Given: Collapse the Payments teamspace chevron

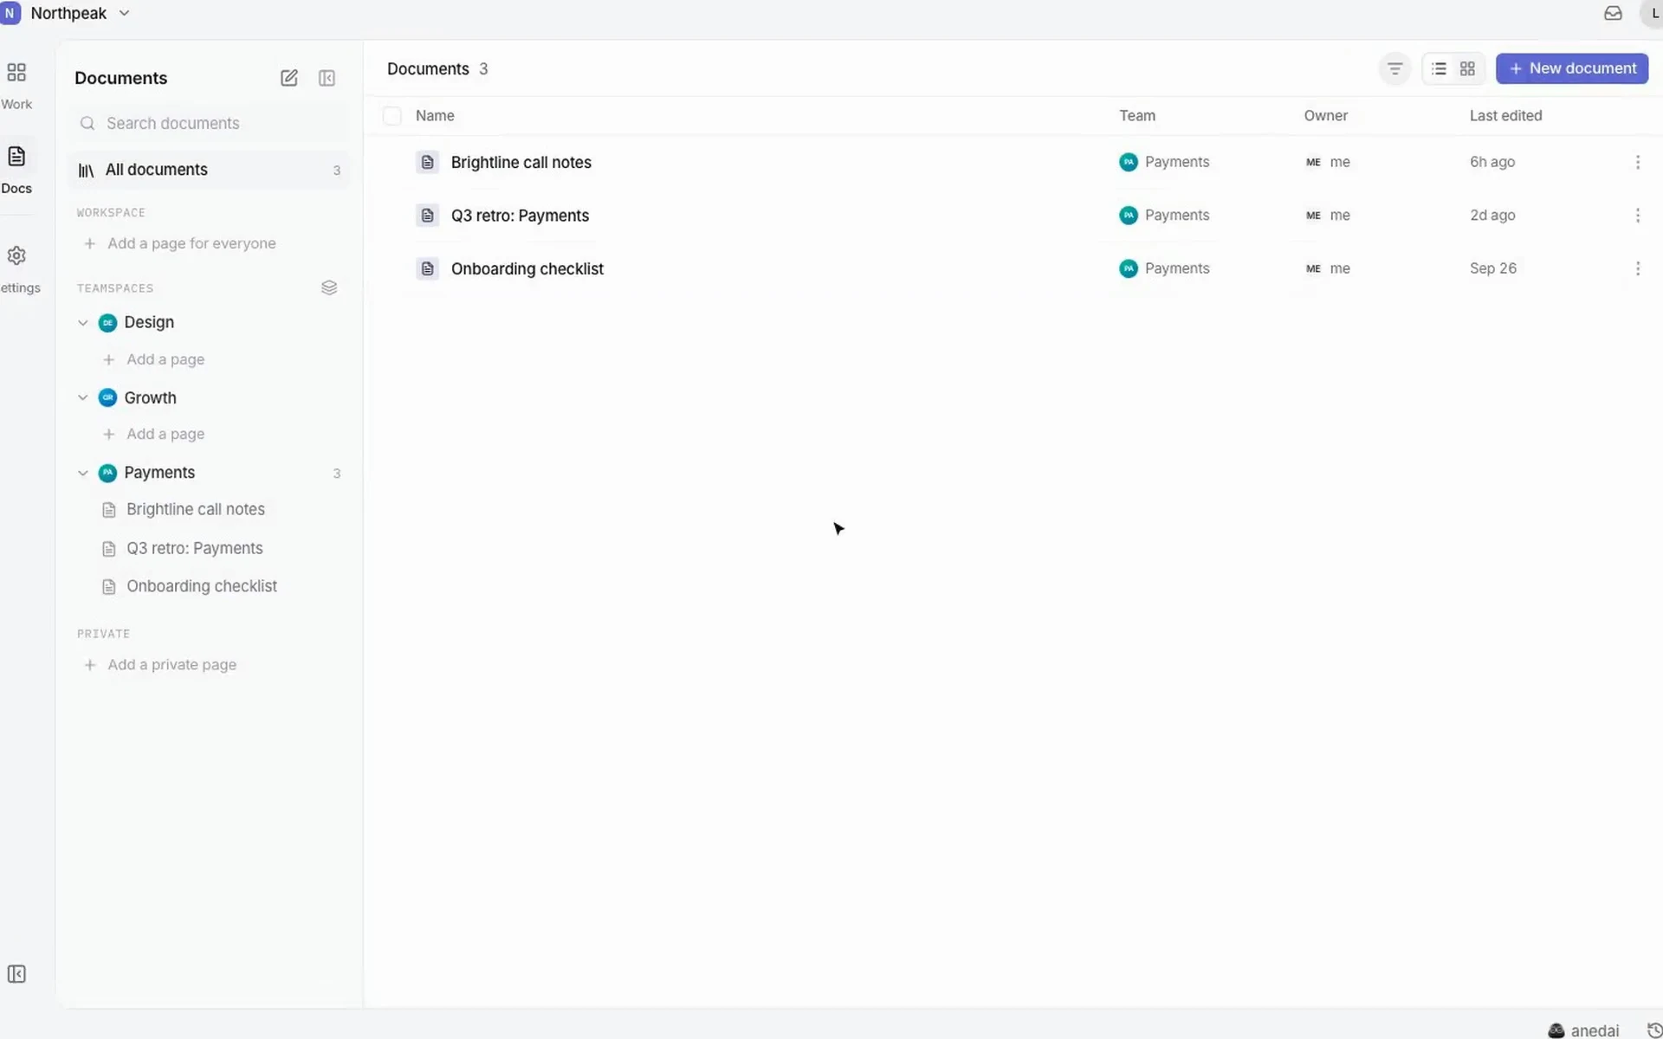Looking at the screenshot, I should coord(83,473).
